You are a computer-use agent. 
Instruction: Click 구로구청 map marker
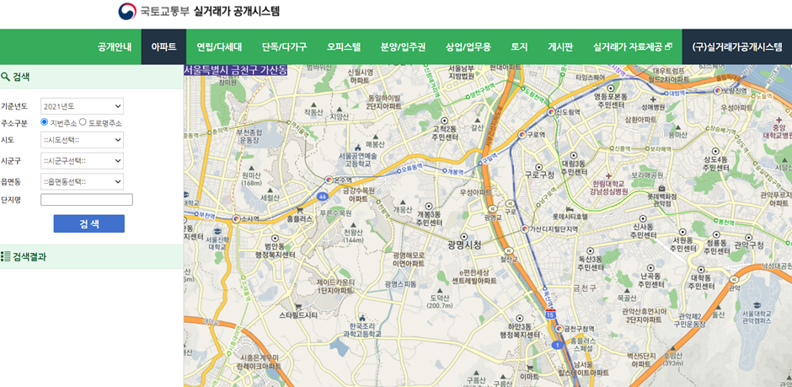539,167
